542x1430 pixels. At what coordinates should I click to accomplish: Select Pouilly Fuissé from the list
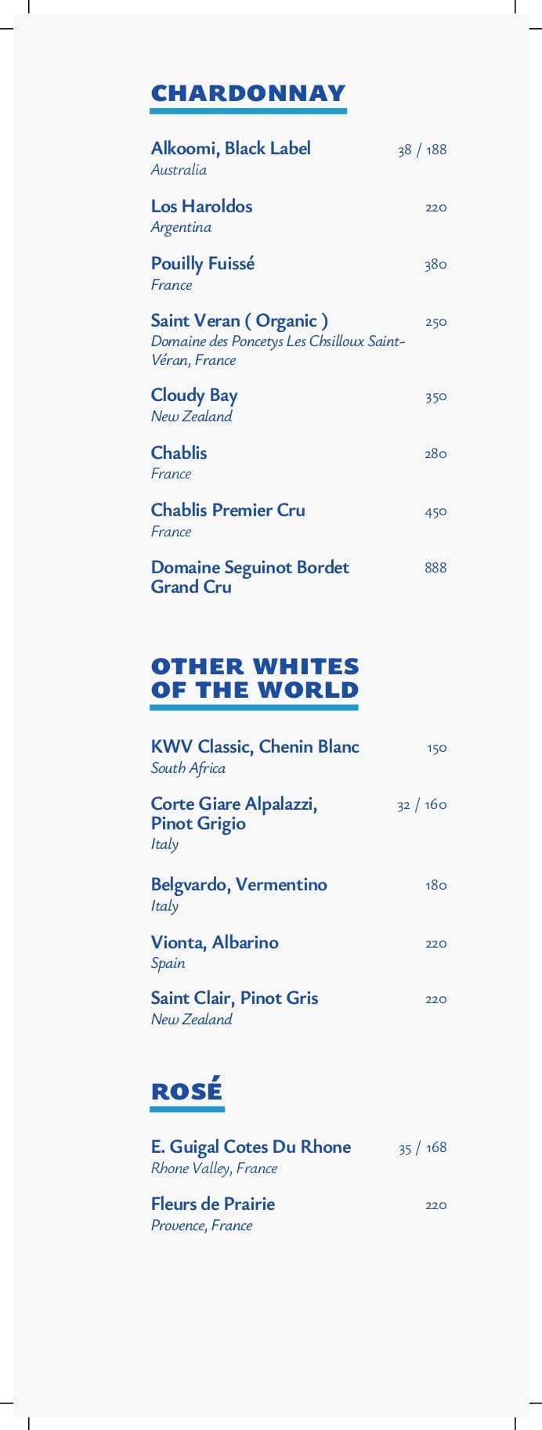pos(202,263)
